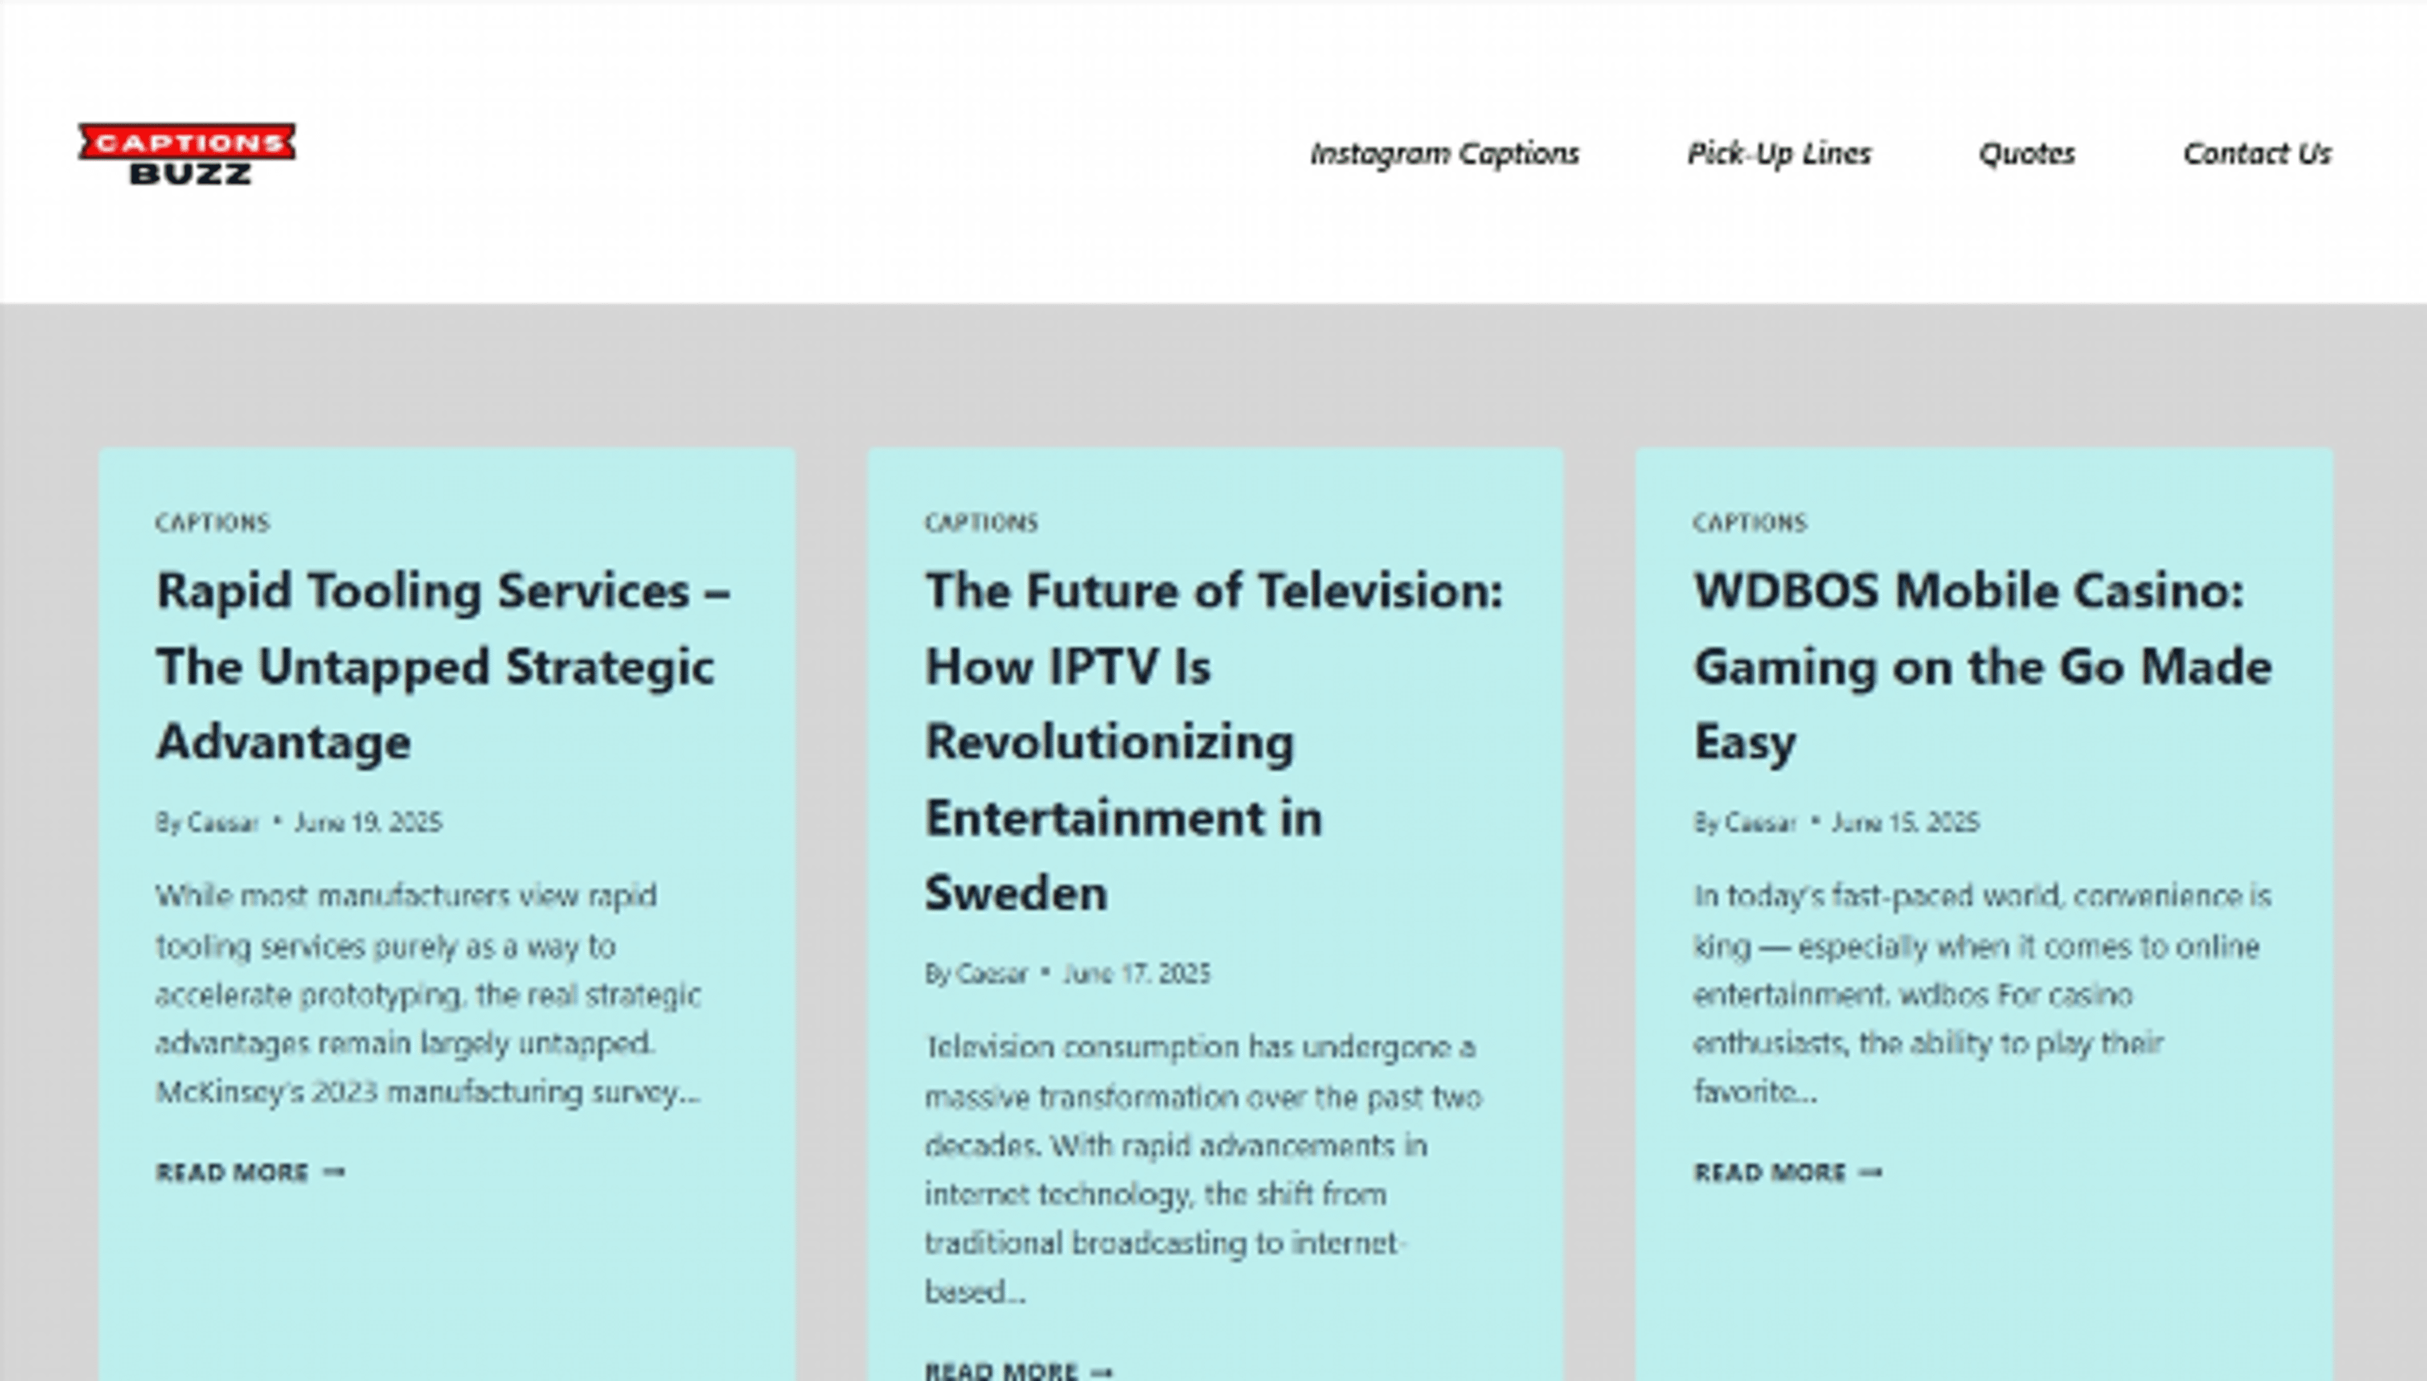Go to Quotes page
Viewport: 2427px width, 1381px height.
(x=2027, y=154)
